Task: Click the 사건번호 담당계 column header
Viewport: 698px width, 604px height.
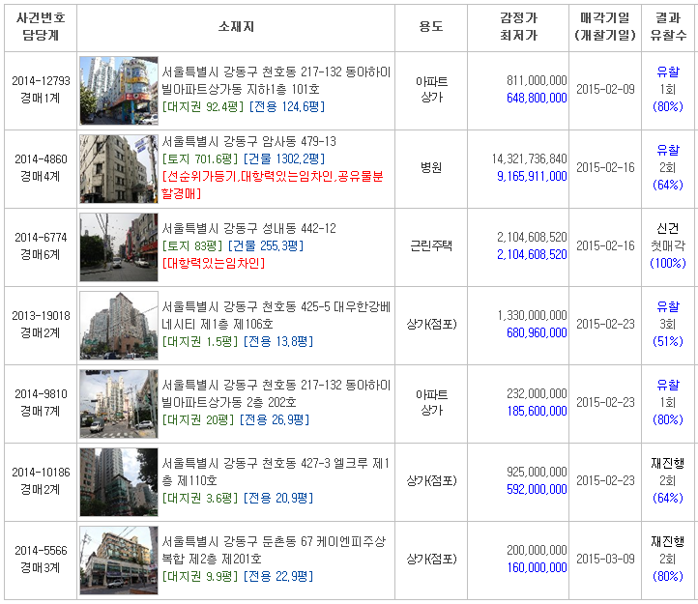Action: click(41, 27)
